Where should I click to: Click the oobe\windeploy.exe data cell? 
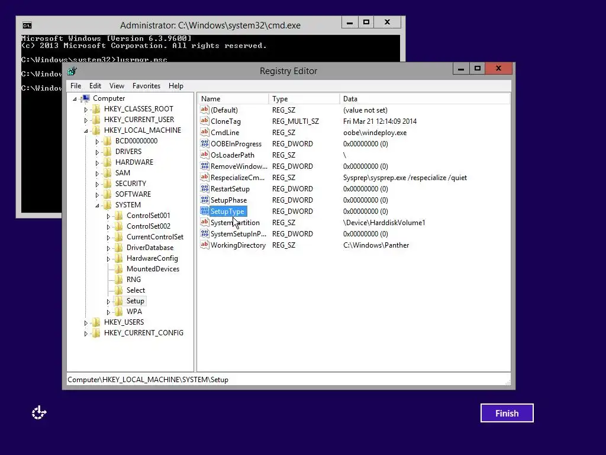[375, 133]
